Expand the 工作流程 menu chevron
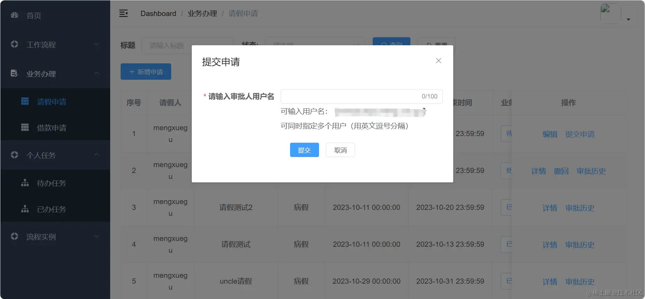 97,44
